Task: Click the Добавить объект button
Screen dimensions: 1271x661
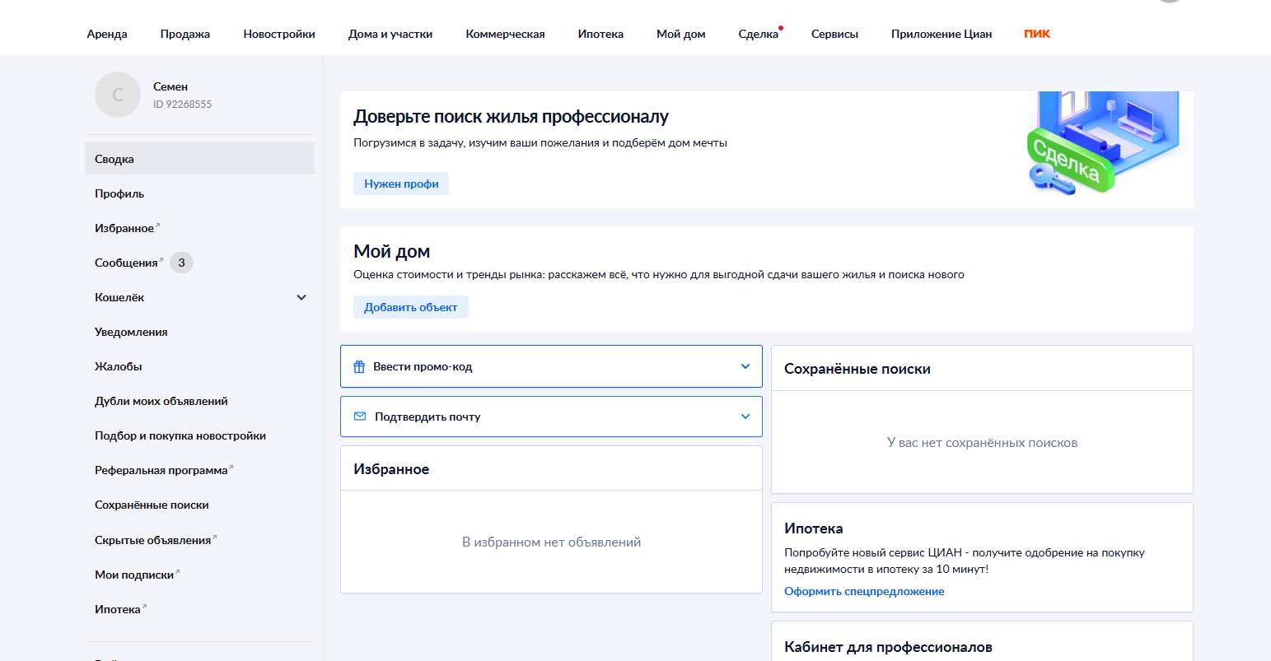Action: tap(410, 307)
